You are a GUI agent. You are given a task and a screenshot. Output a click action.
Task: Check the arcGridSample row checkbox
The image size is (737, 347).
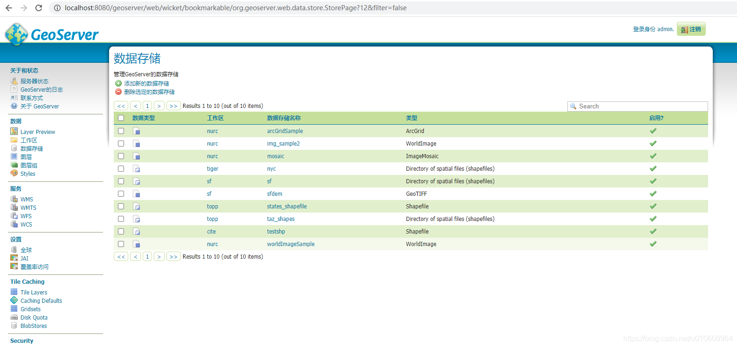click(x=121, y=131)
